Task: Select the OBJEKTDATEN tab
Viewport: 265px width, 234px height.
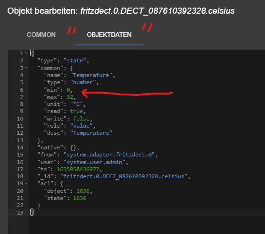Action: pyautogui.click(x=109, y=35)
